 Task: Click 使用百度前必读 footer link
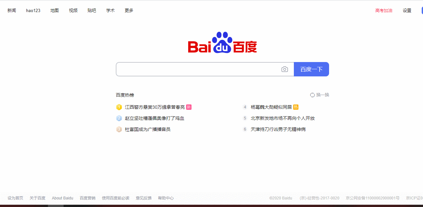coord(115,198)
